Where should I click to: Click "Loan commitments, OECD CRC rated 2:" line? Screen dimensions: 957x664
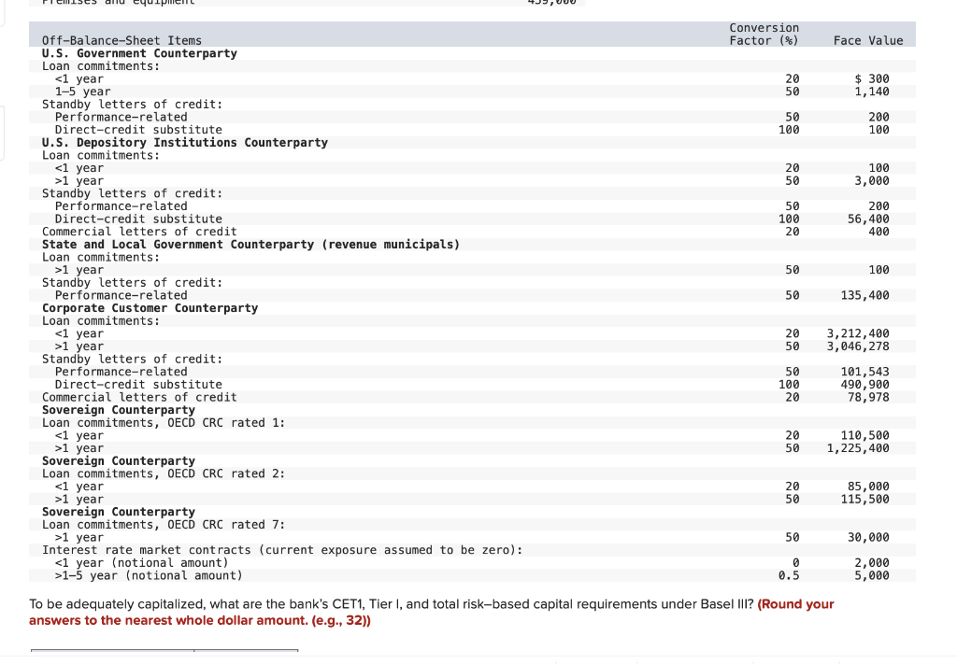(x=164, y=473)
